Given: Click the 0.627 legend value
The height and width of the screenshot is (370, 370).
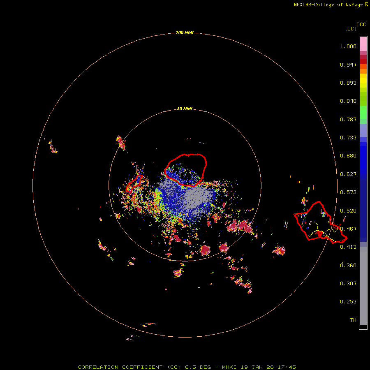Looking at the screenshot, I should click(348, 174).
